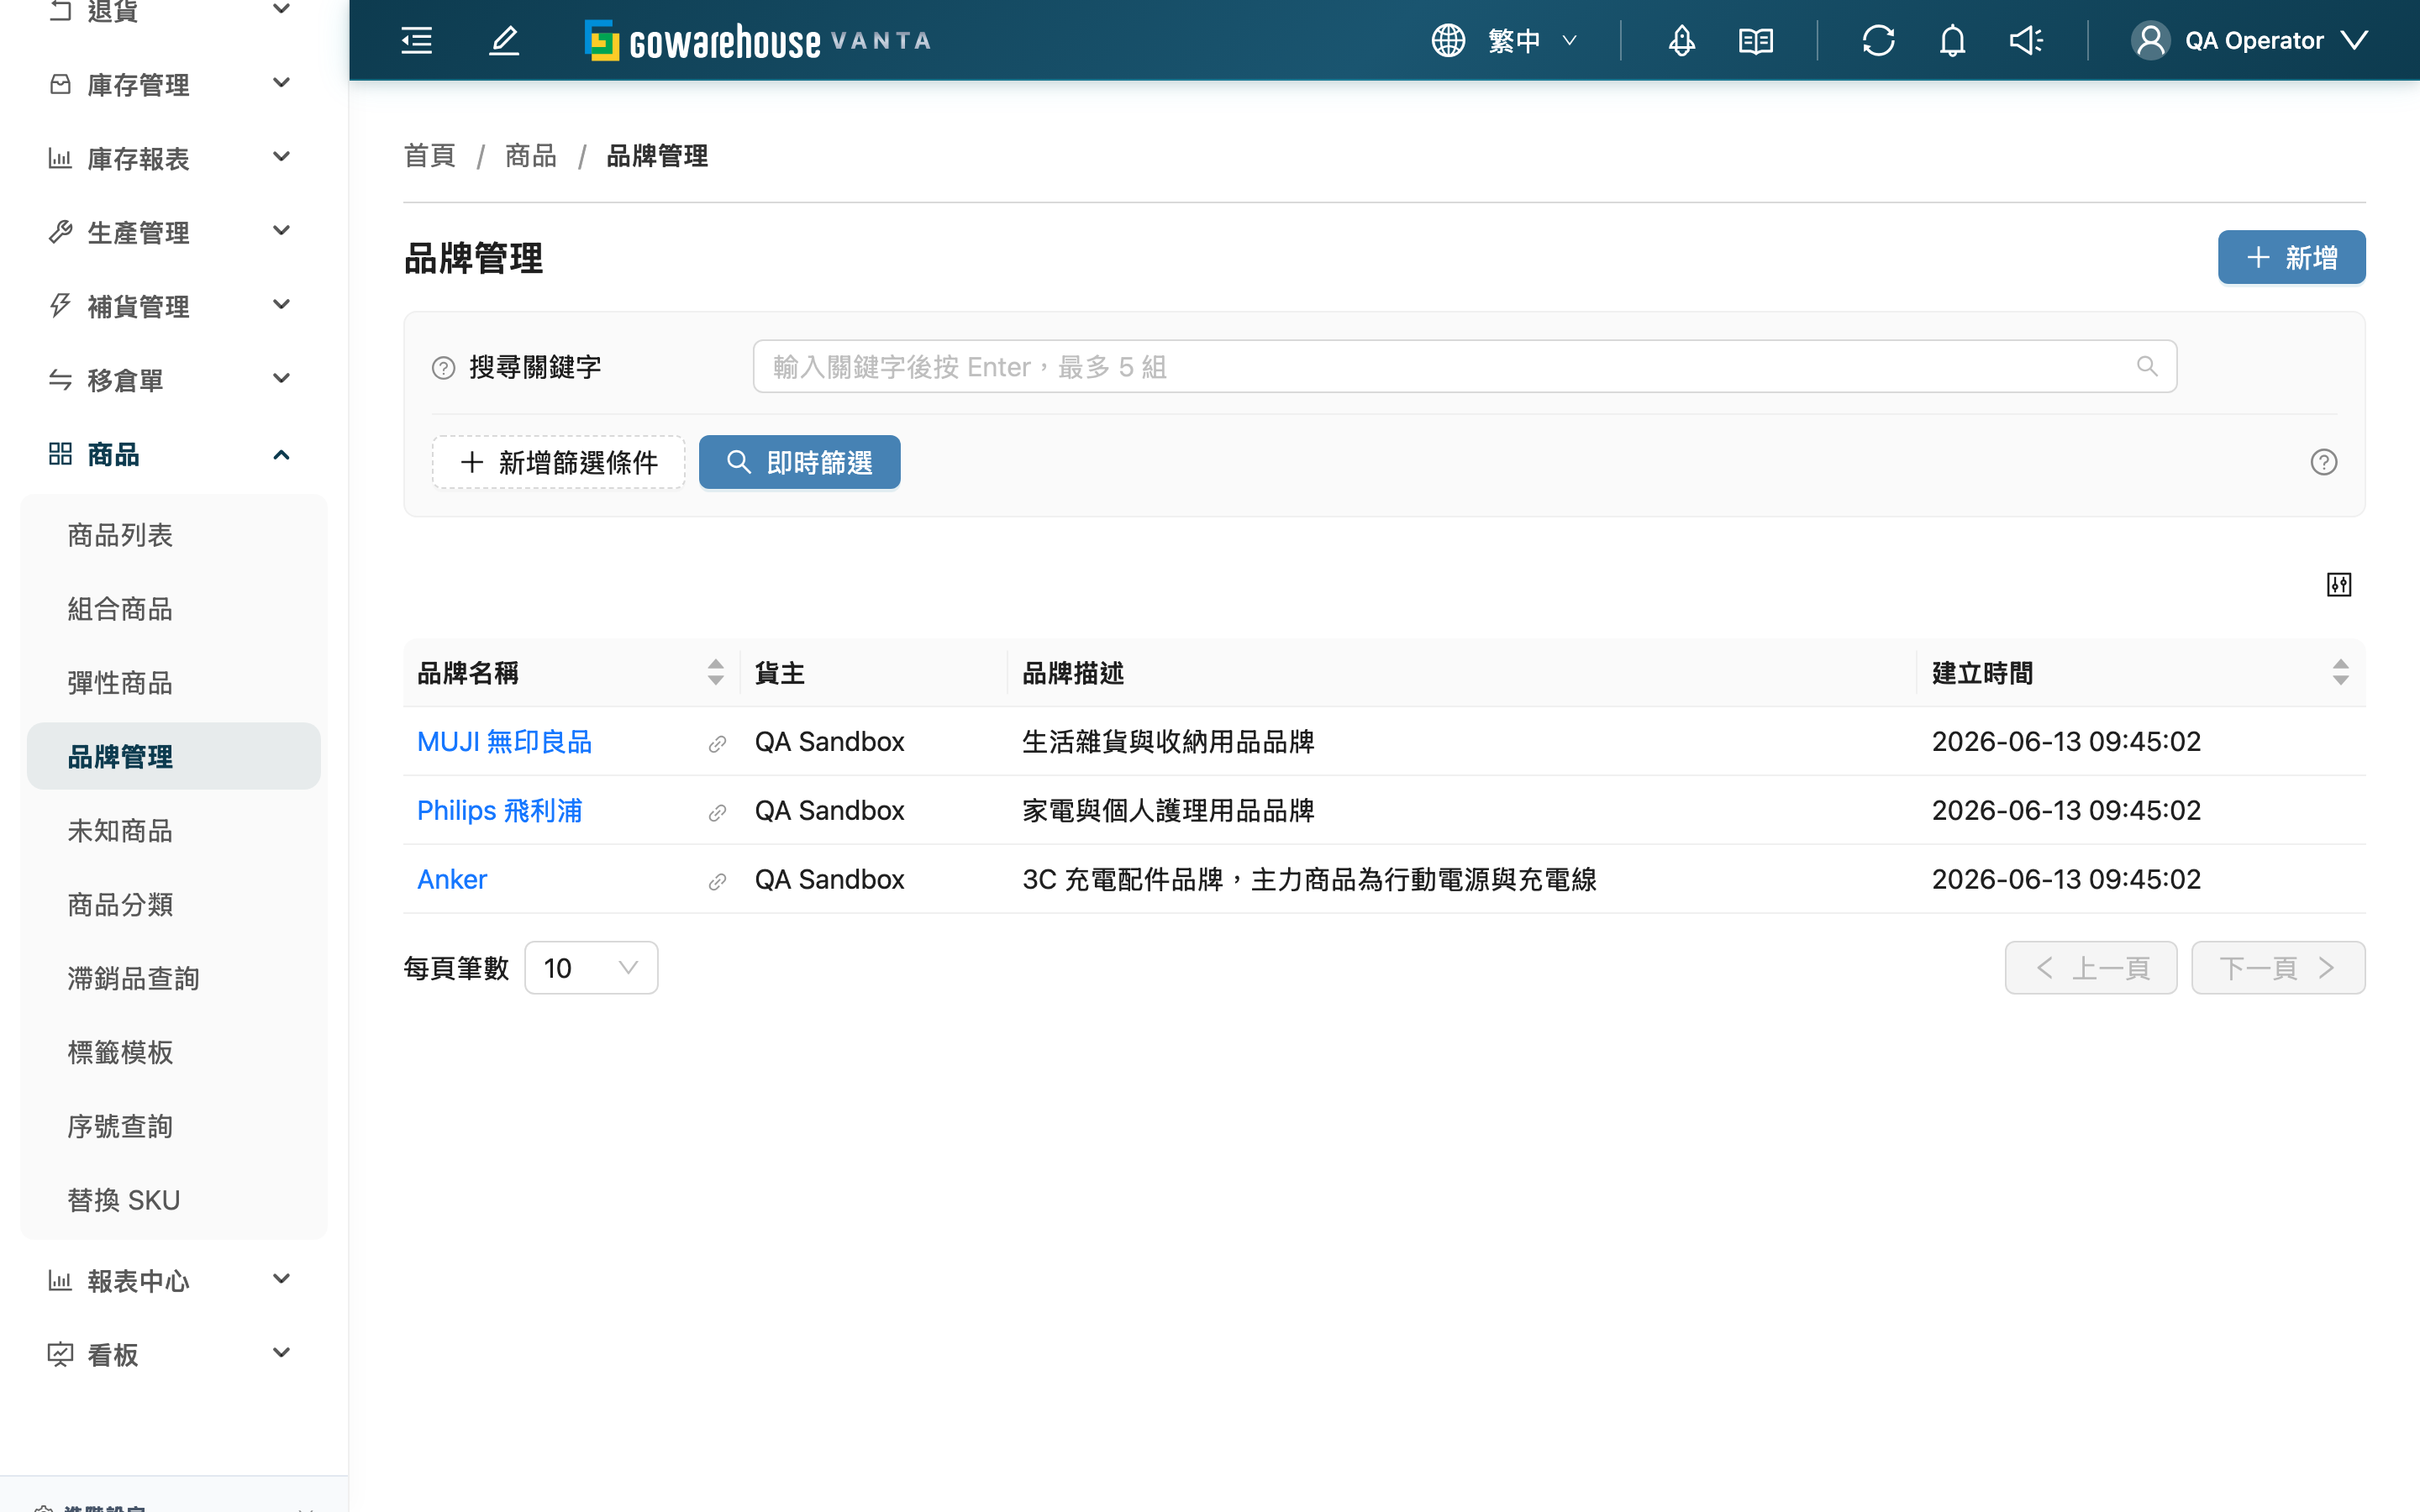Viewport: 2420px width, 1512px height.
Task: Click the 新增 add brand button
Action: [2291, 258]
